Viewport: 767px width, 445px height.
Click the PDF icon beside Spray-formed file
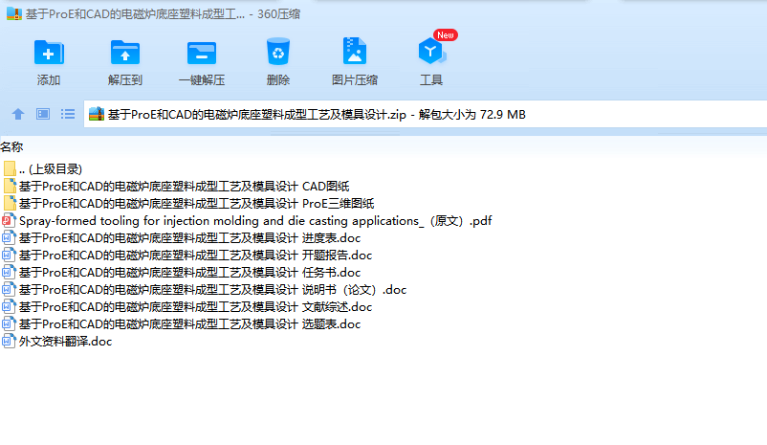(10, 221)
